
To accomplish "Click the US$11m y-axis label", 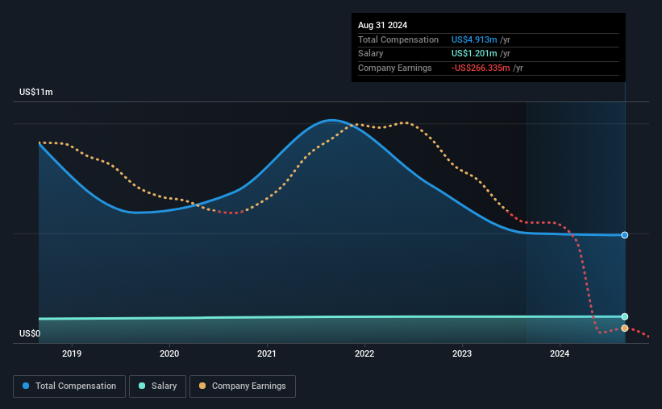I will pyautogui.click(x=36, y=92).
